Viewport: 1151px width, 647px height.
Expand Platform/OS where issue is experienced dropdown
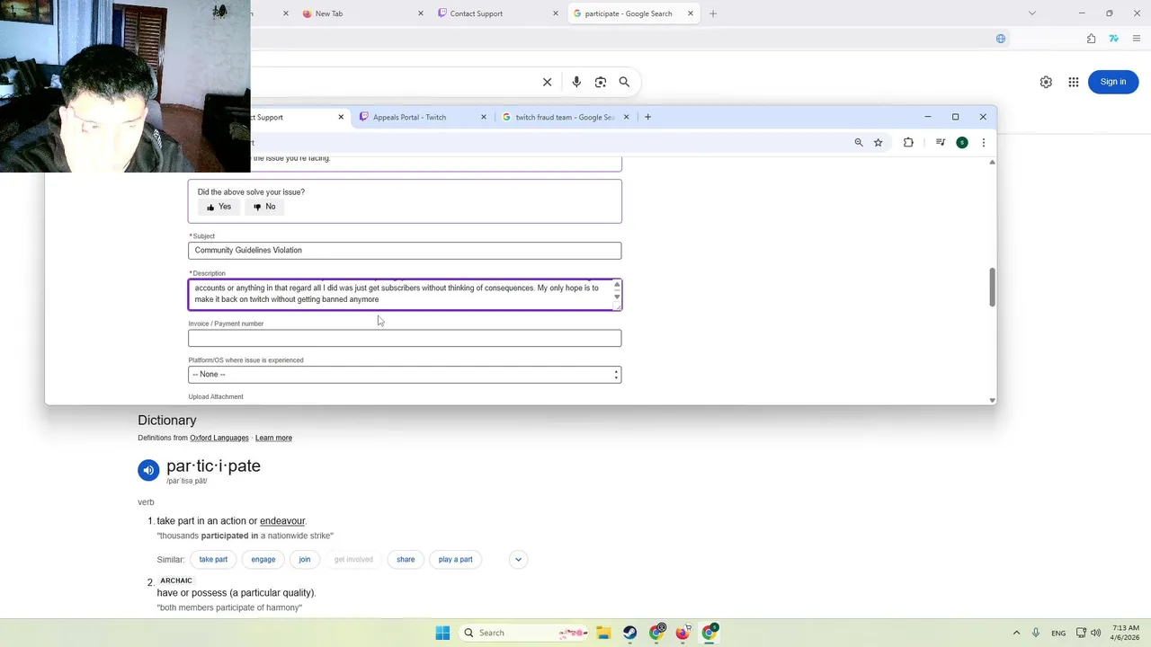[x=405, y=375]
